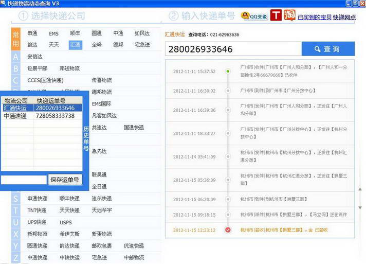The image size is (366, 264).
Task: Select 邦送物流 in row B
Action: point(69,68)
